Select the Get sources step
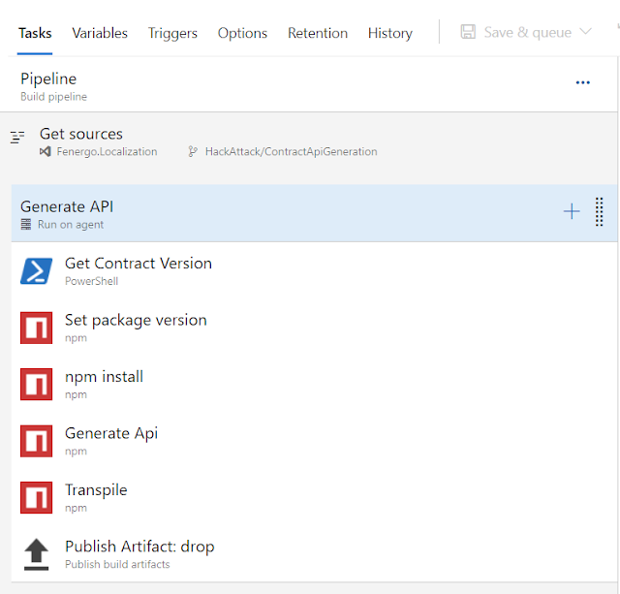The height and width of the screenshot is (594, 620). [82, 135]
